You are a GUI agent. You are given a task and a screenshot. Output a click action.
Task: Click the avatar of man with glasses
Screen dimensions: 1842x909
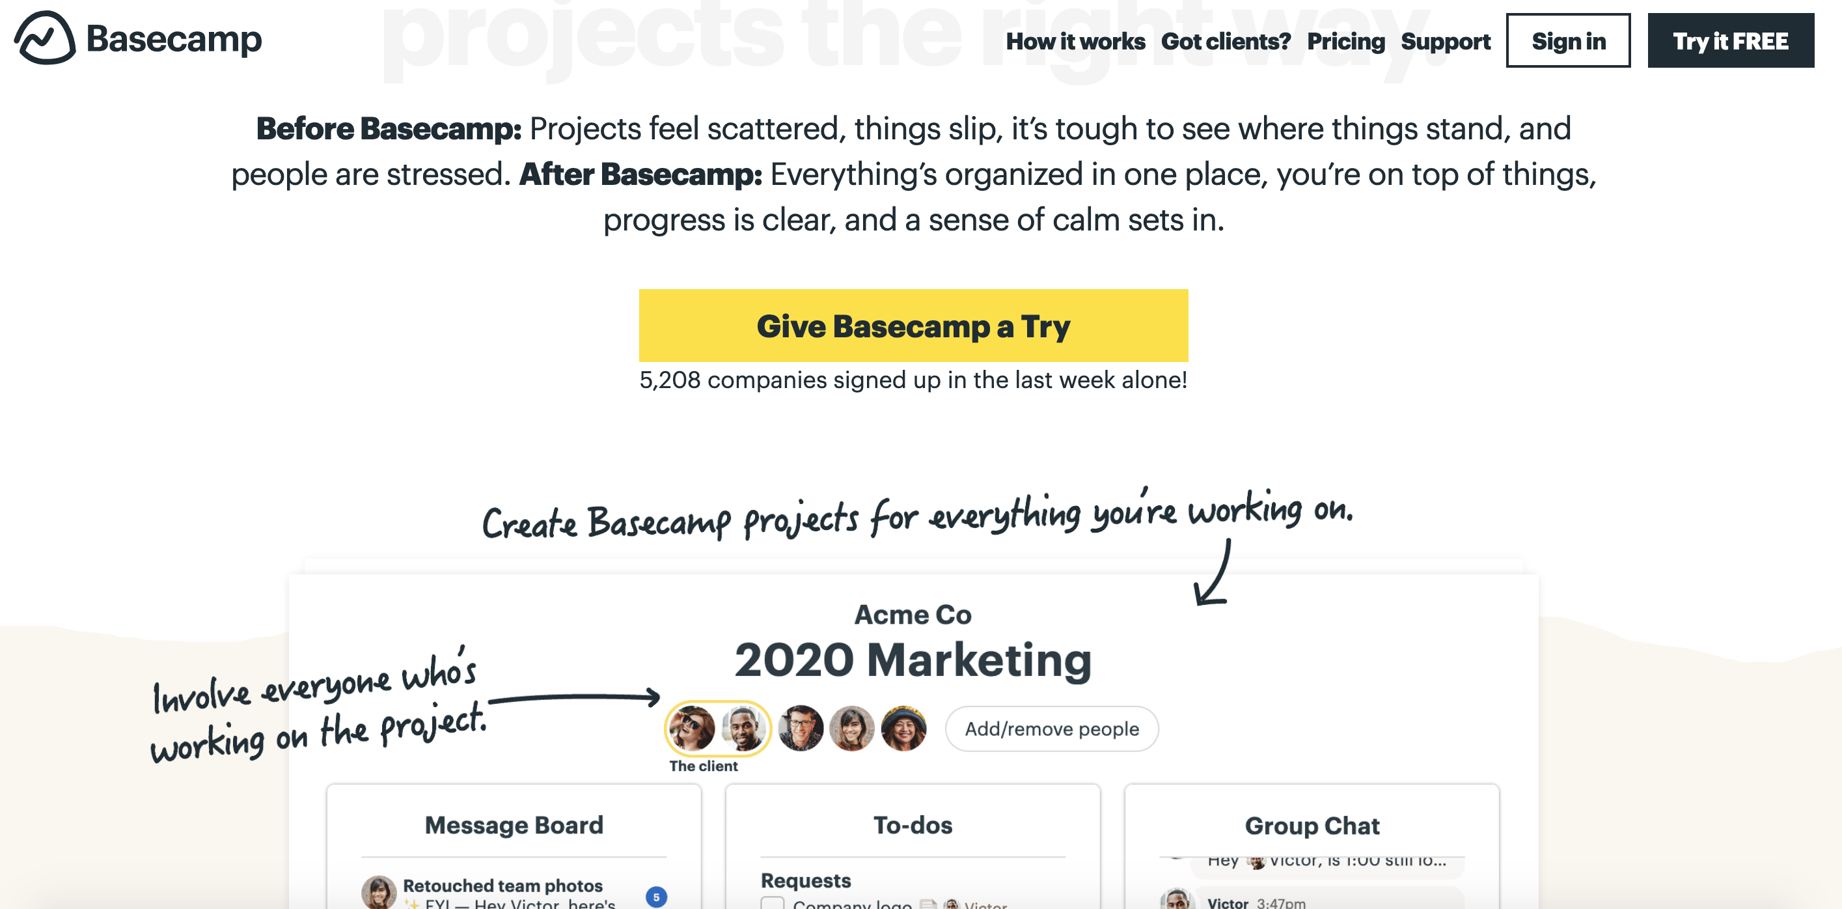tap(801, 728)
